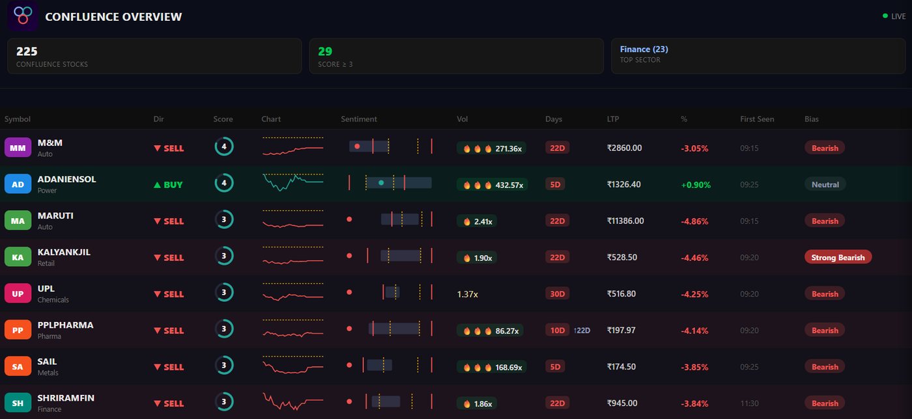The height and width of the screenshot is (419, 912).
Task: Click the PPLPHARMA sentiment range bar
Action: pos(391,329)
